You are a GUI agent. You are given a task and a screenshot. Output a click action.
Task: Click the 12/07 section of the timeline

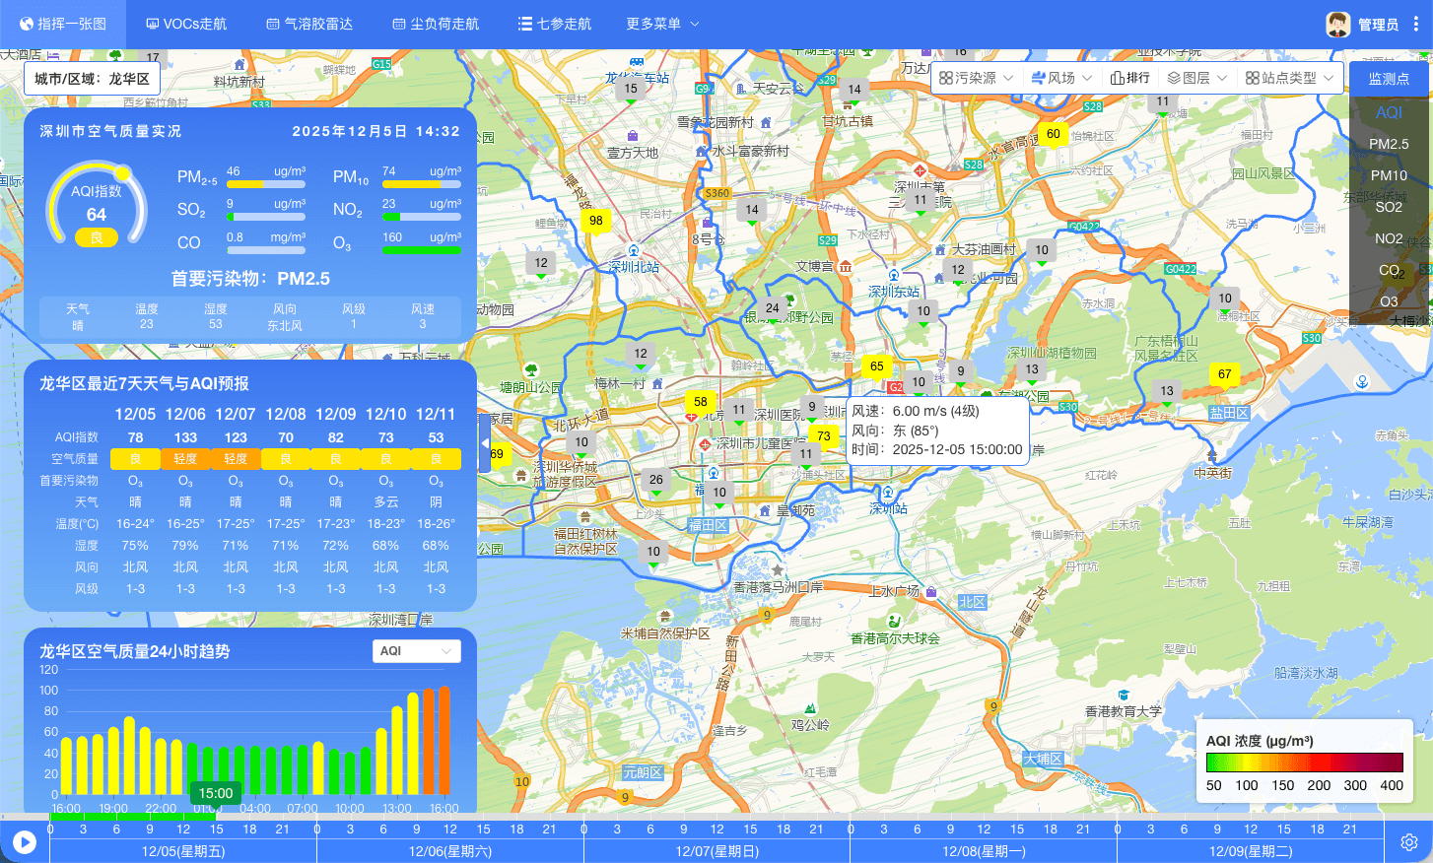pos(716,851)
